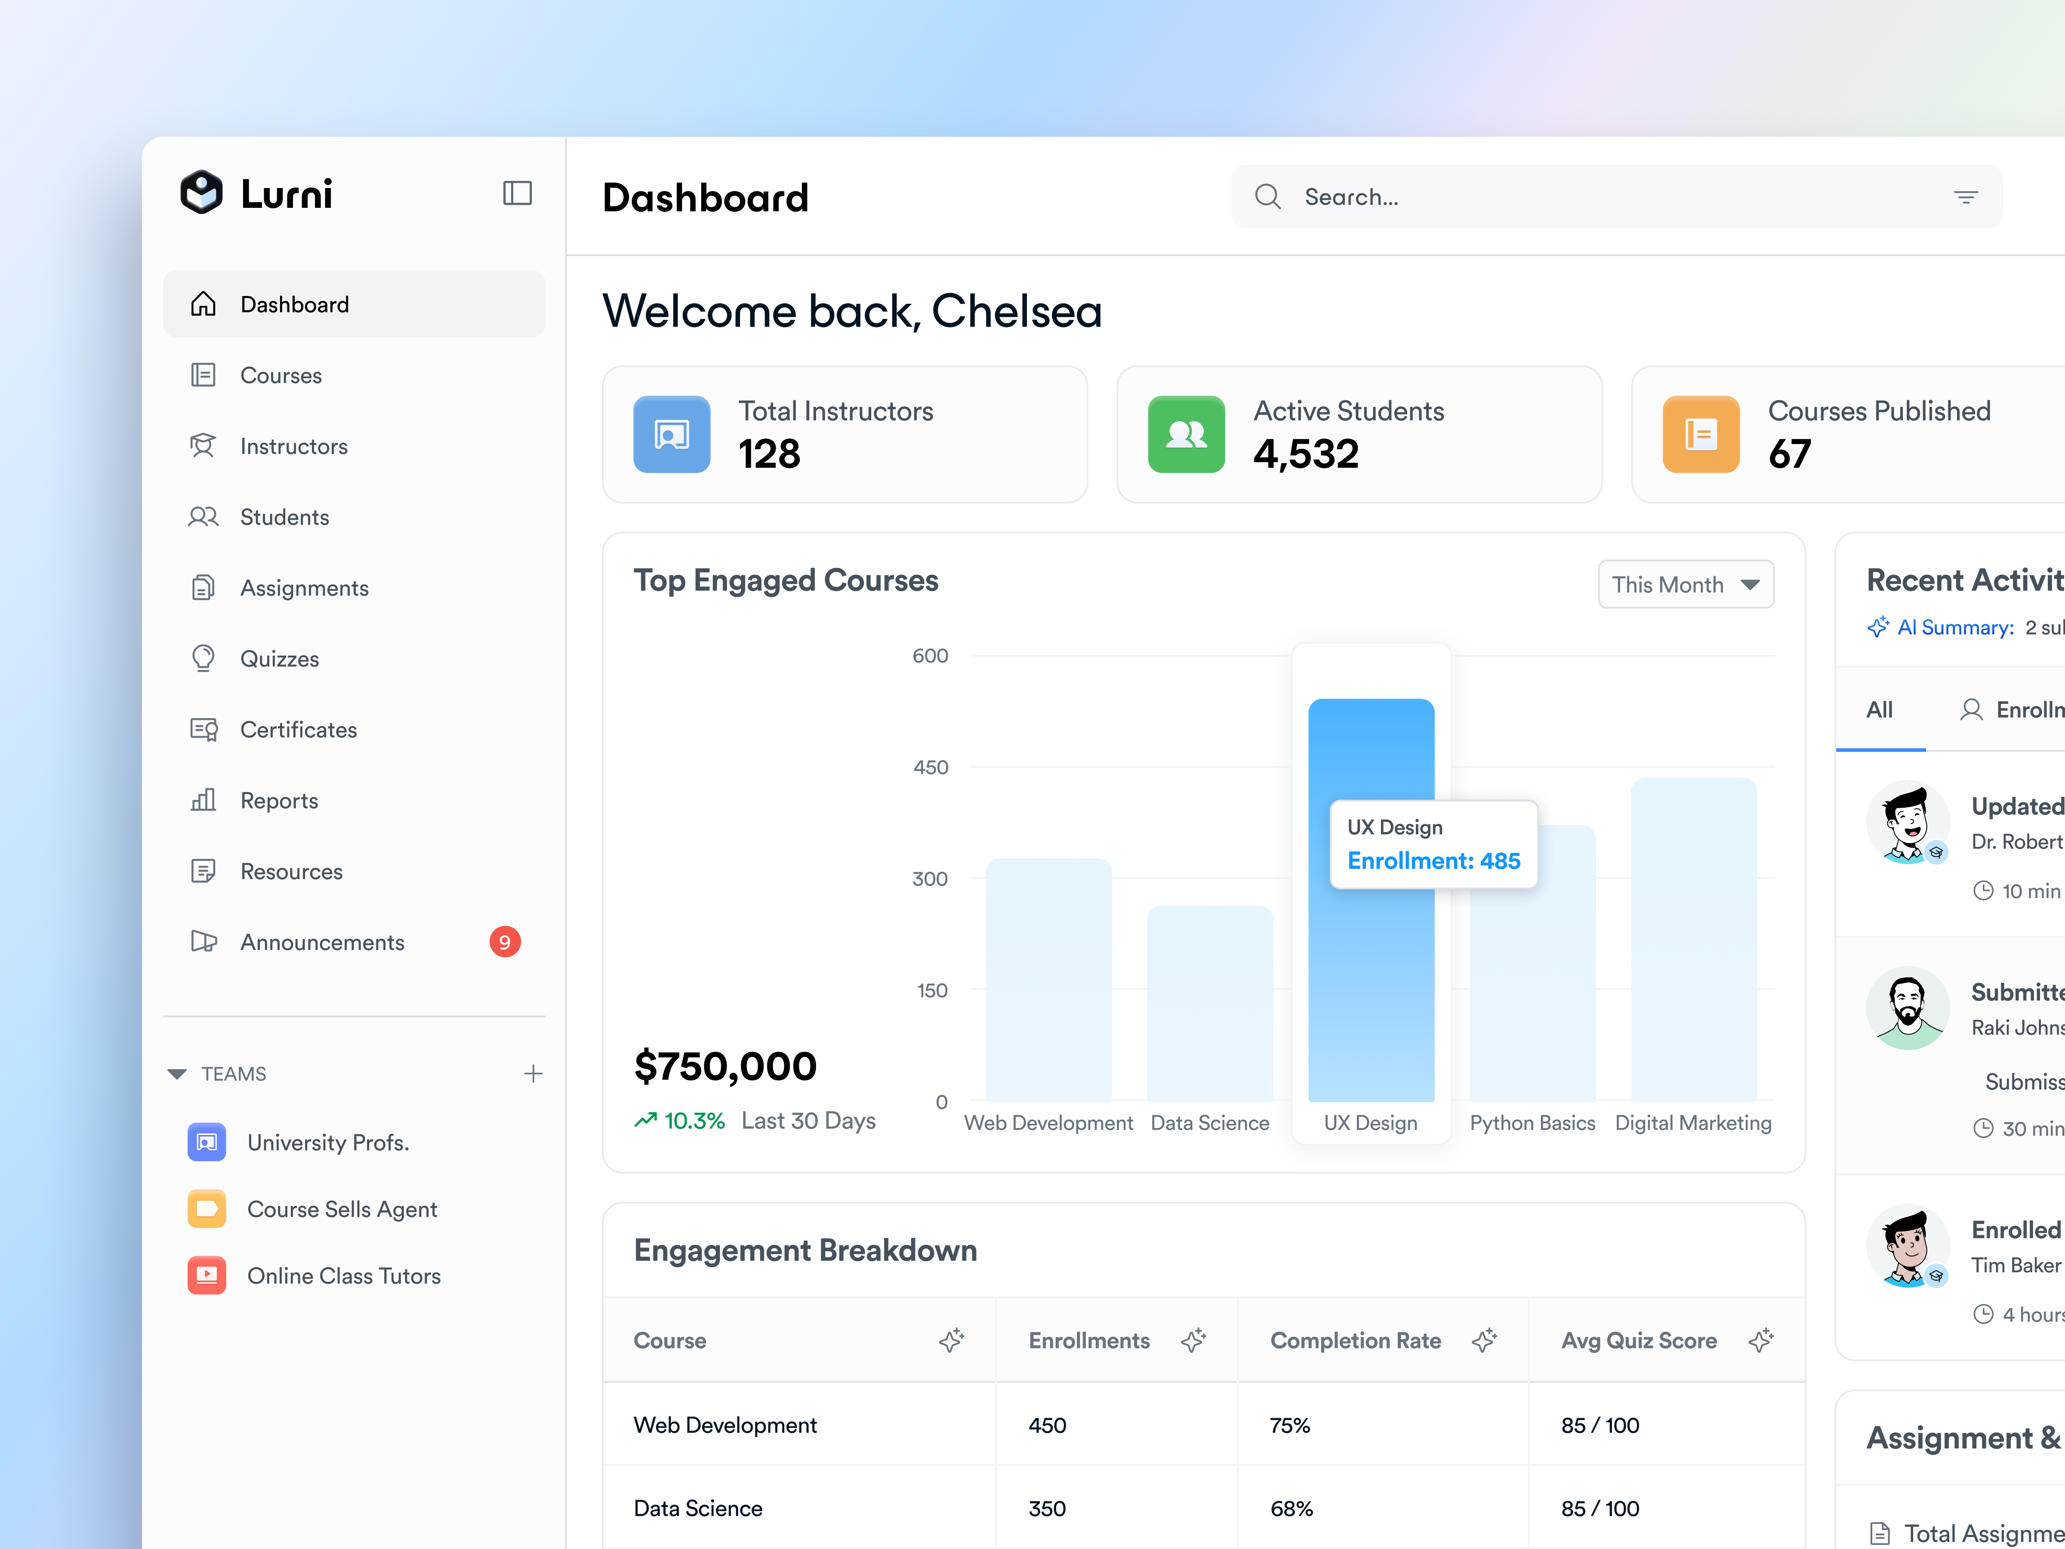The height and width of the screenshot is (1549, 2065).
Task: Open the This Month period dropdown
Action: click(x=1686, y=584)
